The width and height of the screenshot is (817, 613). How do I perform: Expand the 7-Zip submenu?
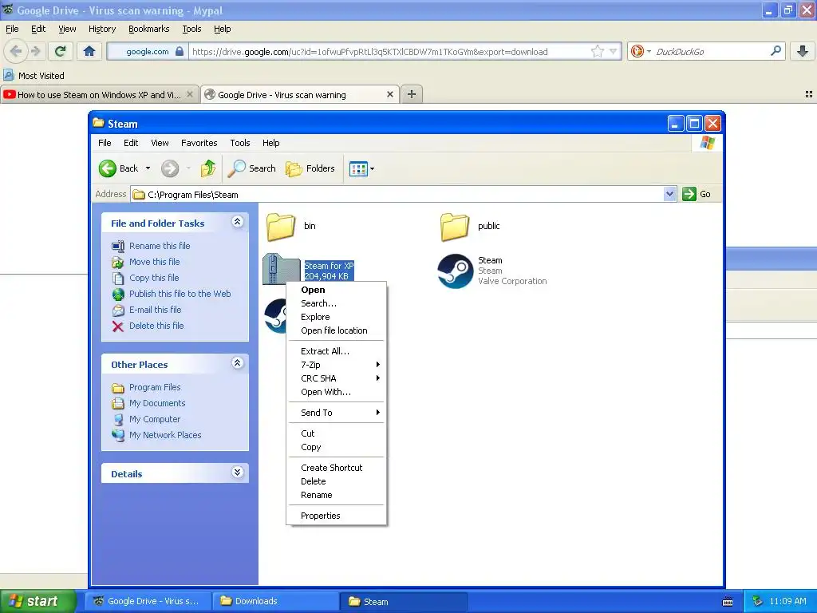[337, 365]
